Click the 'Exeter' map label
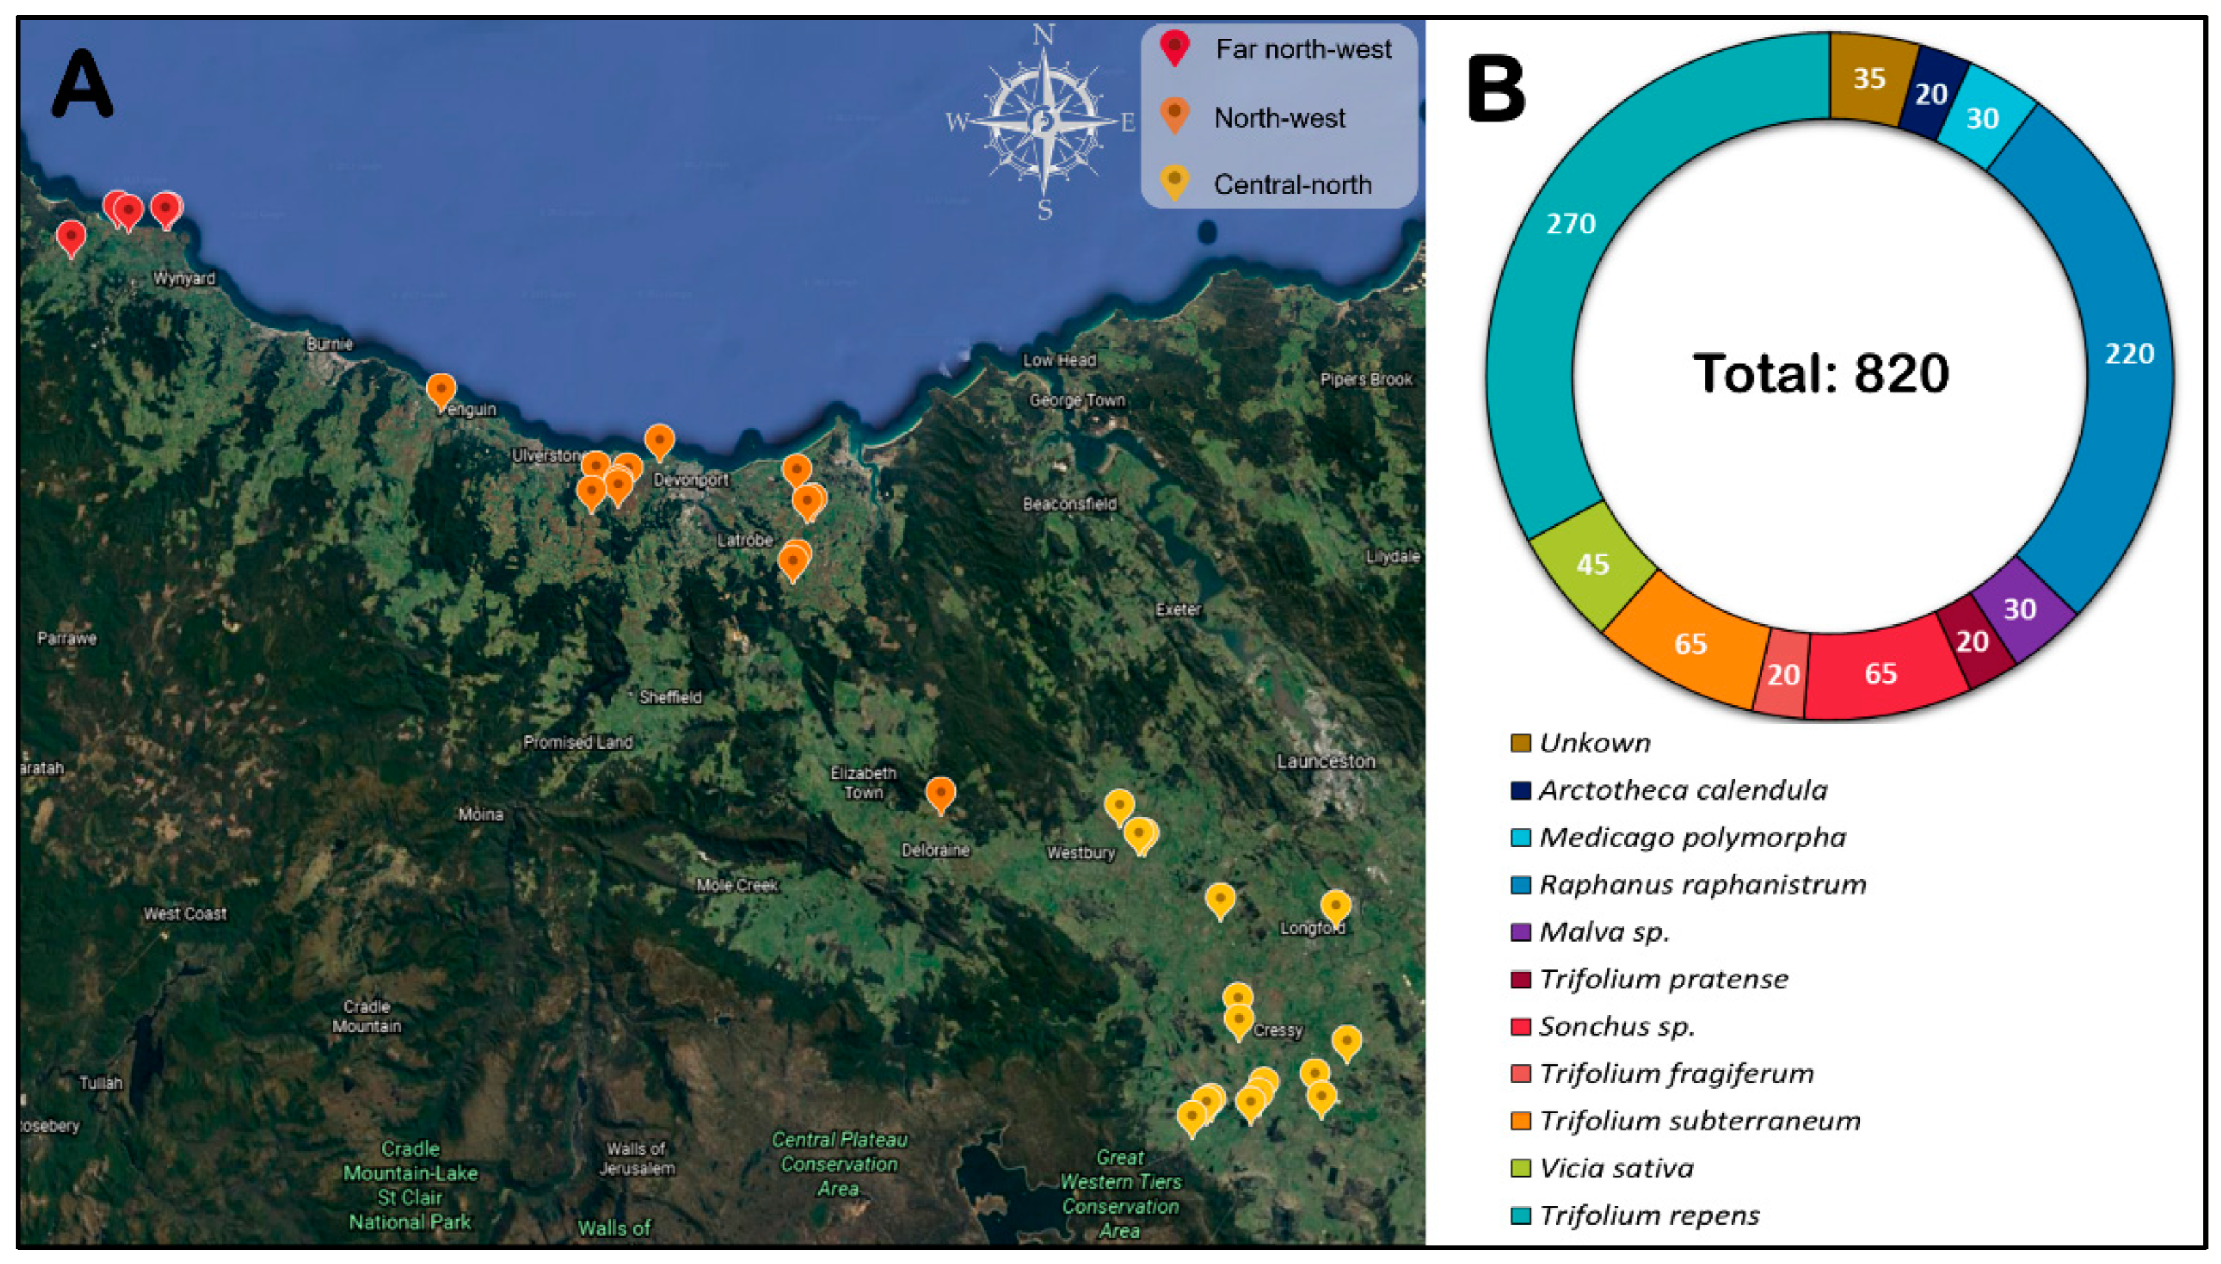The height and width of the screenshot is (1264, 2221). click(x=1178, y=610)
